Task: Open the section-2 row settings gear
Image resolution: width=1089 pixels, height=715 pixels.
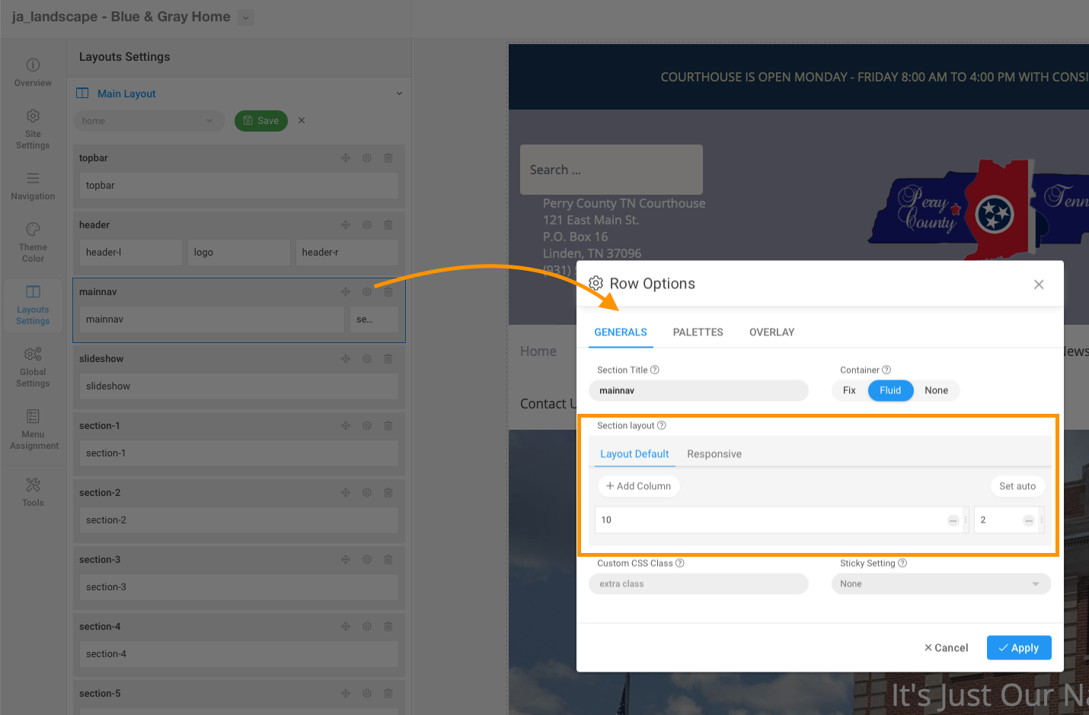Action: [x=367, y=493]
